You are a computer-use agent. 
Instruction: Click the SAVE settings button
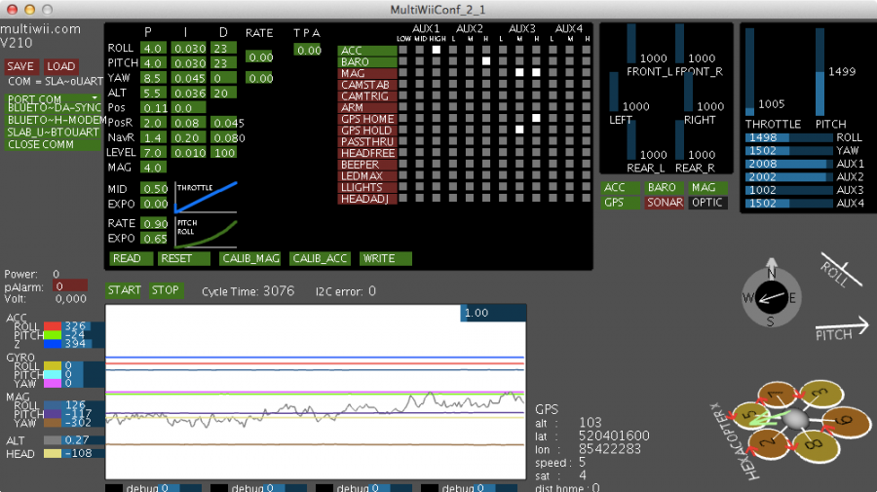(x=20, y=66)
